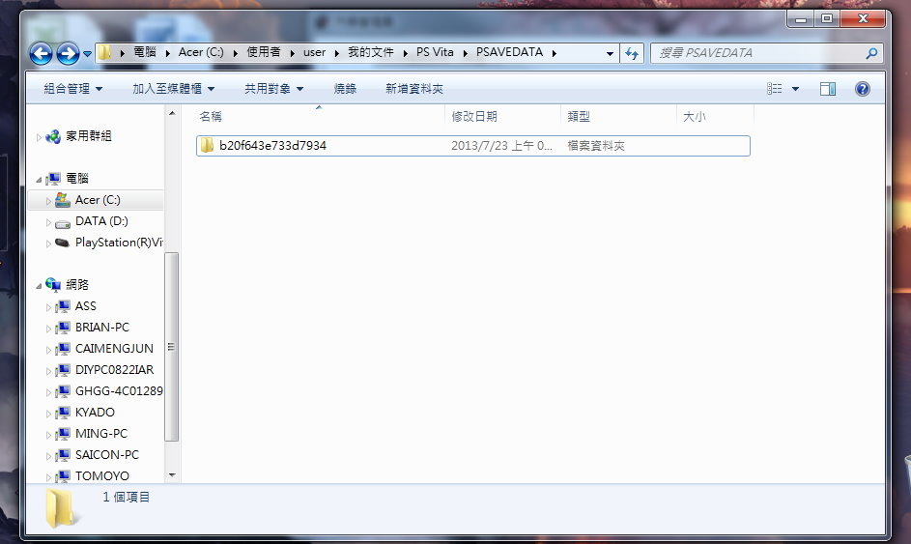
Task: Click the BRIAN-PC computer icon
Action: [63, 328]
